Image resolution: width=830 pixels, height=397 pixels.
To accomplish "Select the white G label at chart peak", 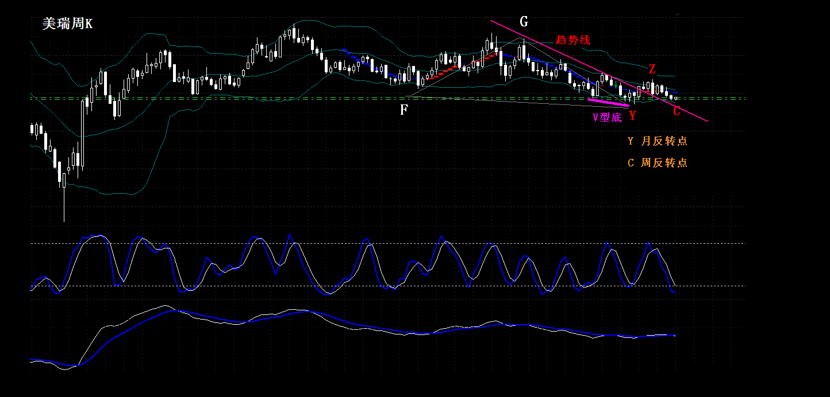I will pos(524,22).
